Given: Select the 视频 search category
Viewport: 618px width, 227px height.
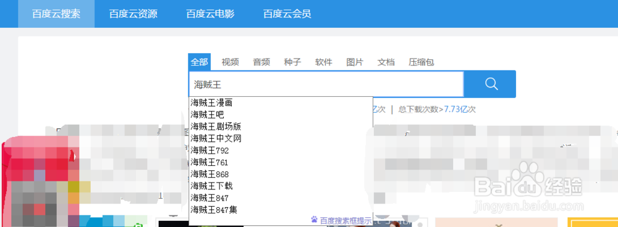Looking at the screenshot, I should click(230, 62).
